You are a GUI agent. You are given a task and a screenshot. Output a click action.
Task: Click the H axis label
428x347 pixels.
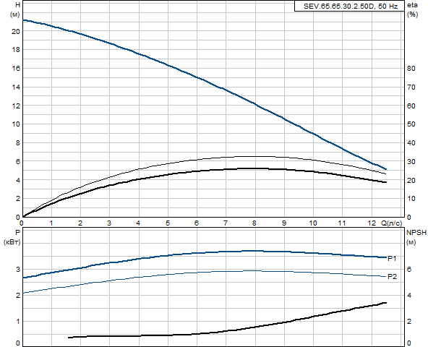pos(18,5)
